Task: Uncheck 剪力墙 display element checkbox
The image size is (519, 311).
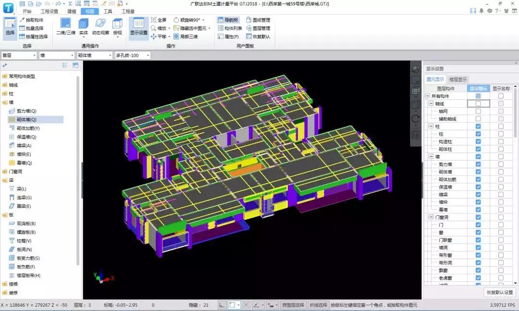Action: (478, 164)
